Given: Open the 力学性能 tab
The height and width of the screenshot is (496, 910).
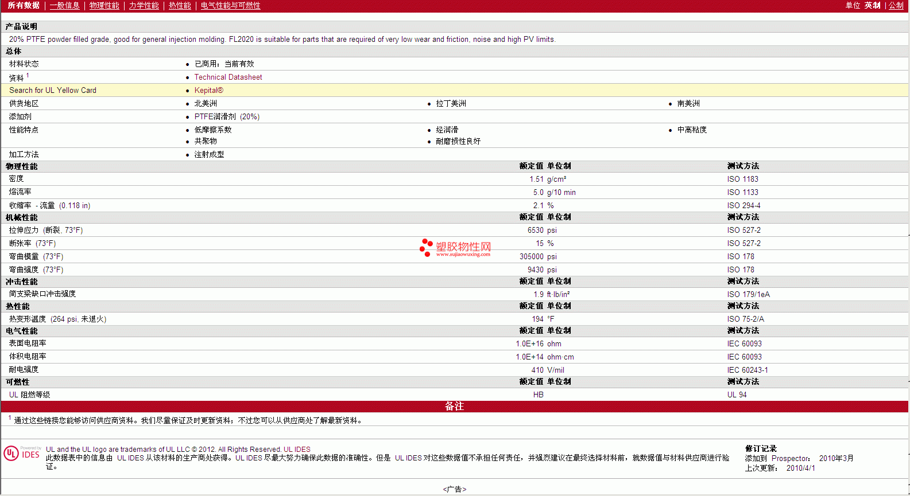Looking at the screenshot, I should tap(144, 6).
